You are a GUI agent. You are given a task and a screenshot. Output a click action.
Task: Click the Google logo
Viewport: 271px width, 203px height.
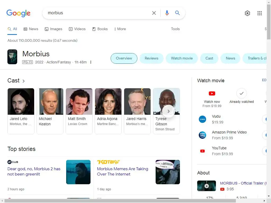pos(18,13)
